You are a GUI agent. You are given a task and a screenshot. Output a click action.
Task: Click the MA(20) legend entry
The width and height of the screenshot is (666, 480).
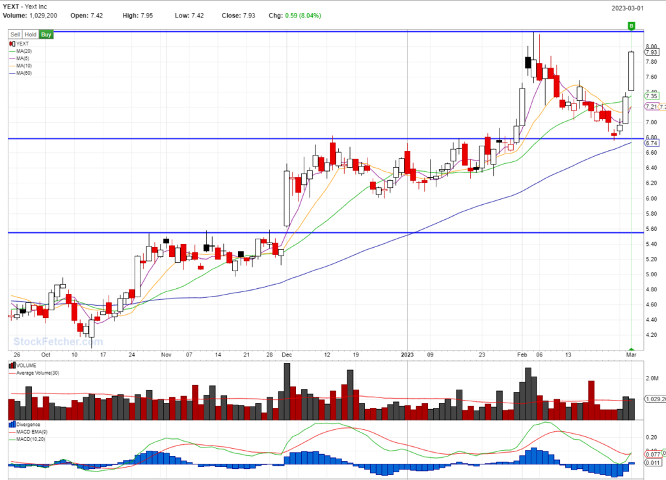pyautogui.click(x=20, y=51)
